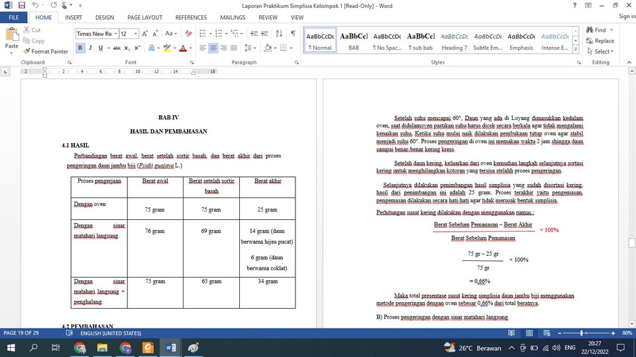Click Replace button
636x357 pixels.
coord(600,40)
